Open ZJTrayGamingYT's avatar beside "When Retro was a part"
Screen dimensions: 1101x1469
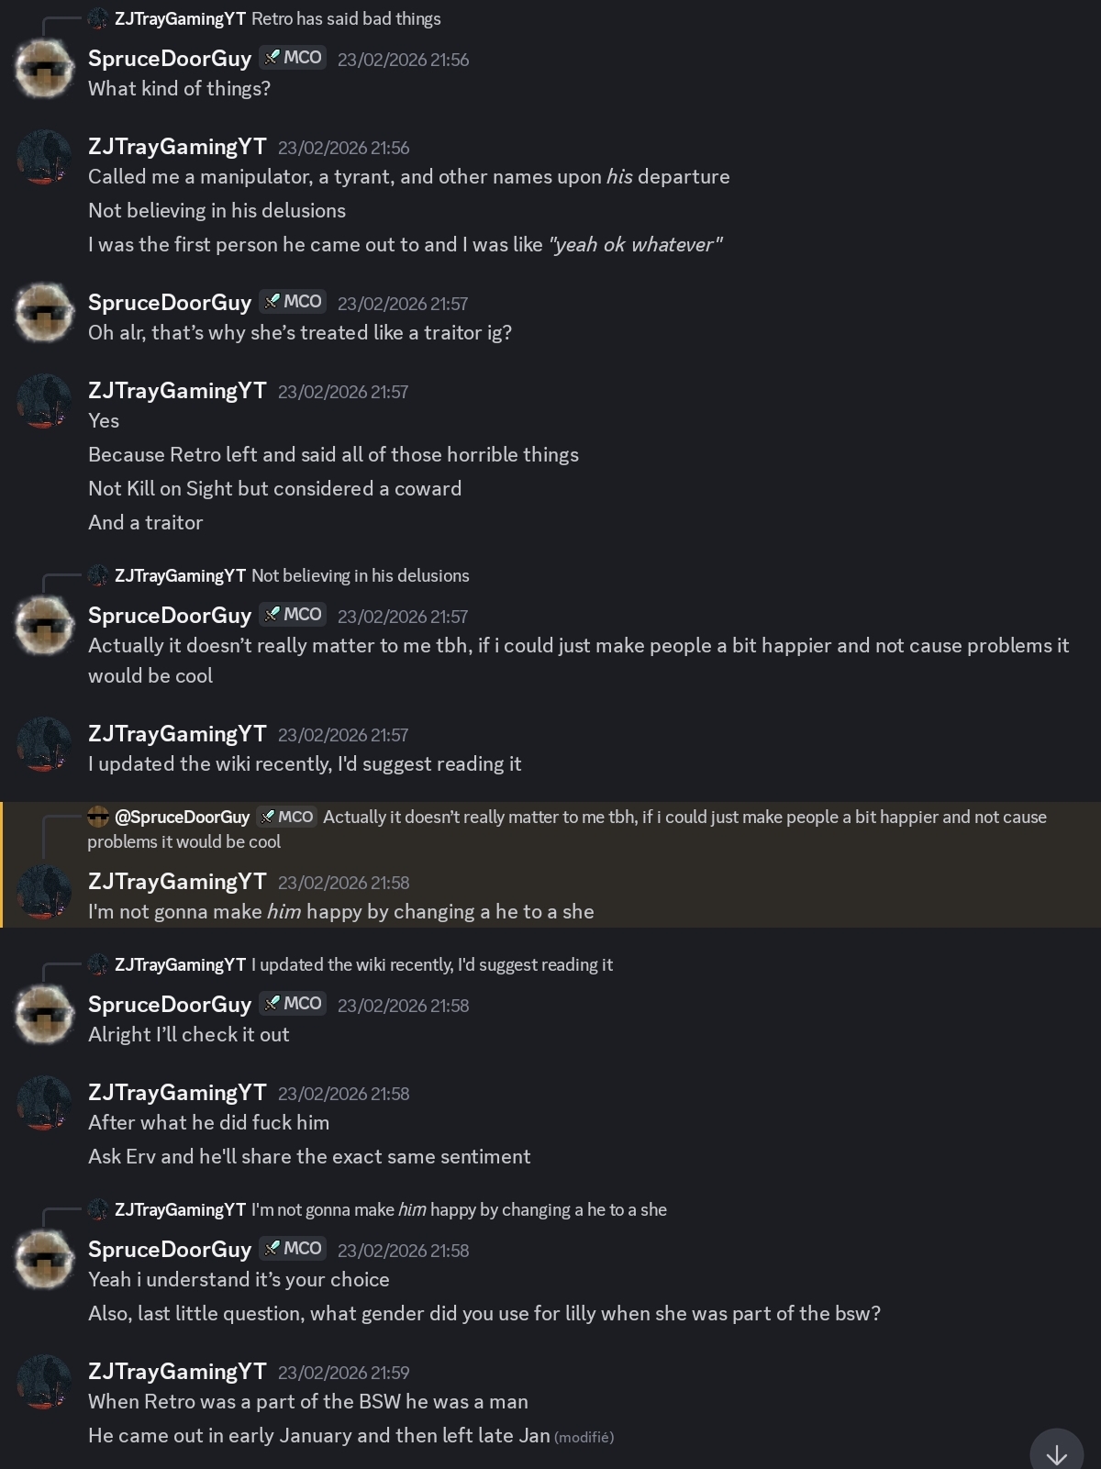tap(44, 1382)
